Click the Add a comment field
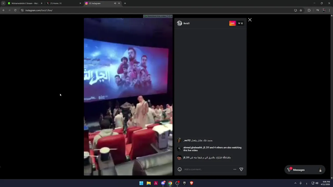This screenshot has height=187, width=333. point(208,169)
